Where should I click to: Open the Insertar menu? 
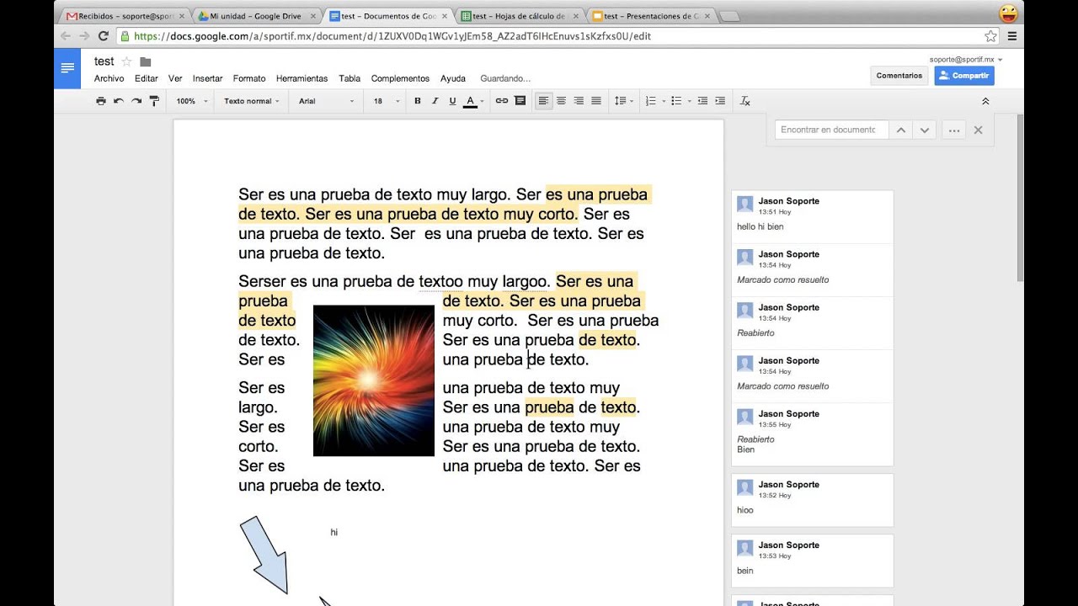pos(207,78)
